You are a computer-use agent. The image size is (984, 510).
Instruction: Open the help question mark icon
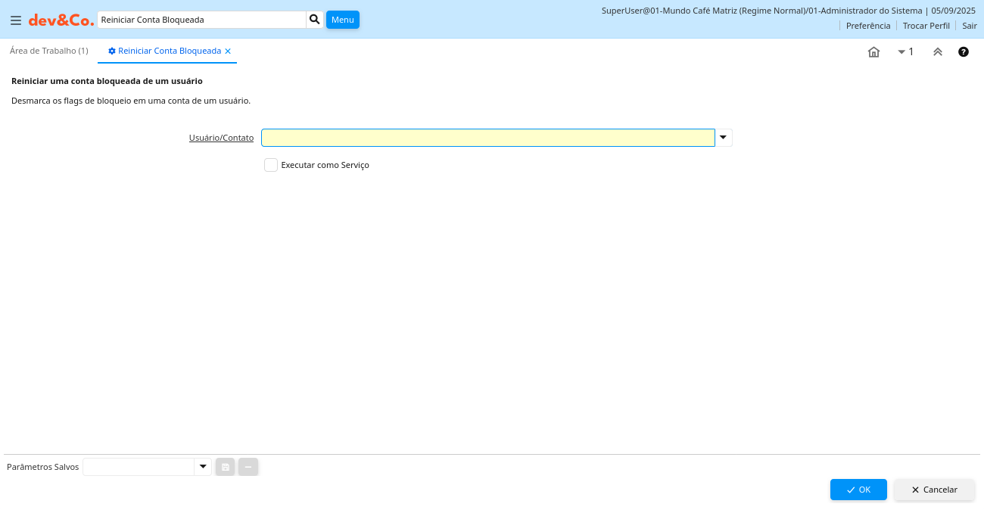click(964, 52)
